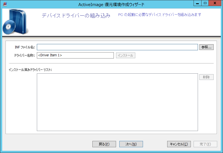
Task: Cancel the wizard with キャンセル(C)
Action: point(179,144)
